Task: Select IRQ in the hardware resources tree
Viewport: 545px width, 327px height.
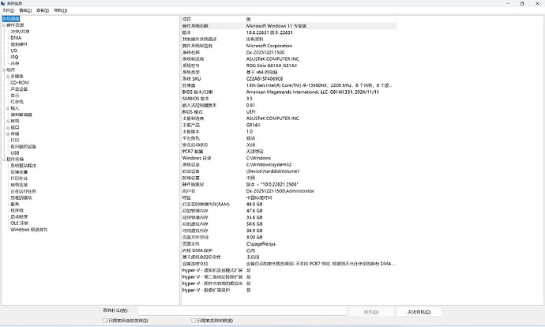Action: [15, 57]
